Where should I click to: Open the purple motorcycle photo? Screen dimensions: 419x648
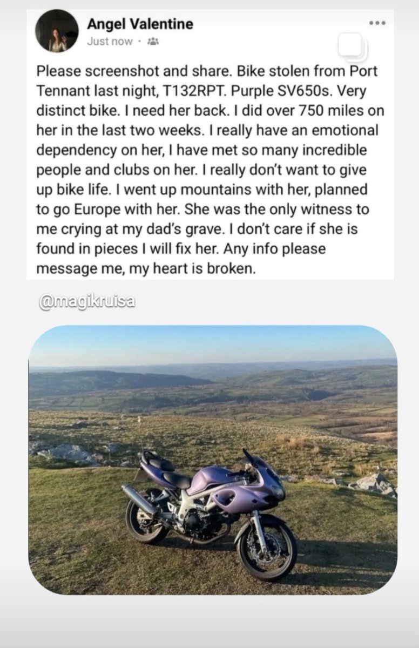point(213,460)
